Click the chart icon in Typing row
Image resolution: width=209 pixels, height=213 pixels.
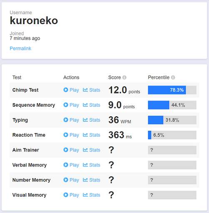click(x=85, y=120)
